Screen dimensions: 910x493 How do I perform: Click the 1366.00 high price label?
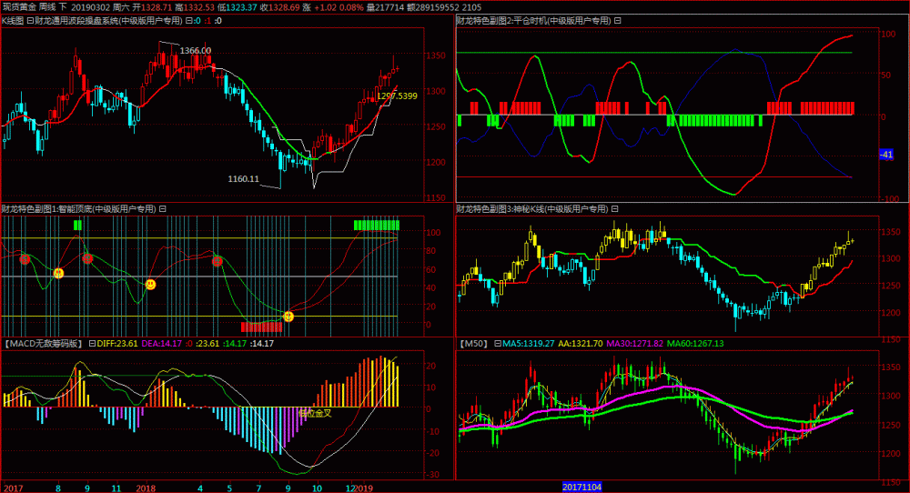(196, 51)
